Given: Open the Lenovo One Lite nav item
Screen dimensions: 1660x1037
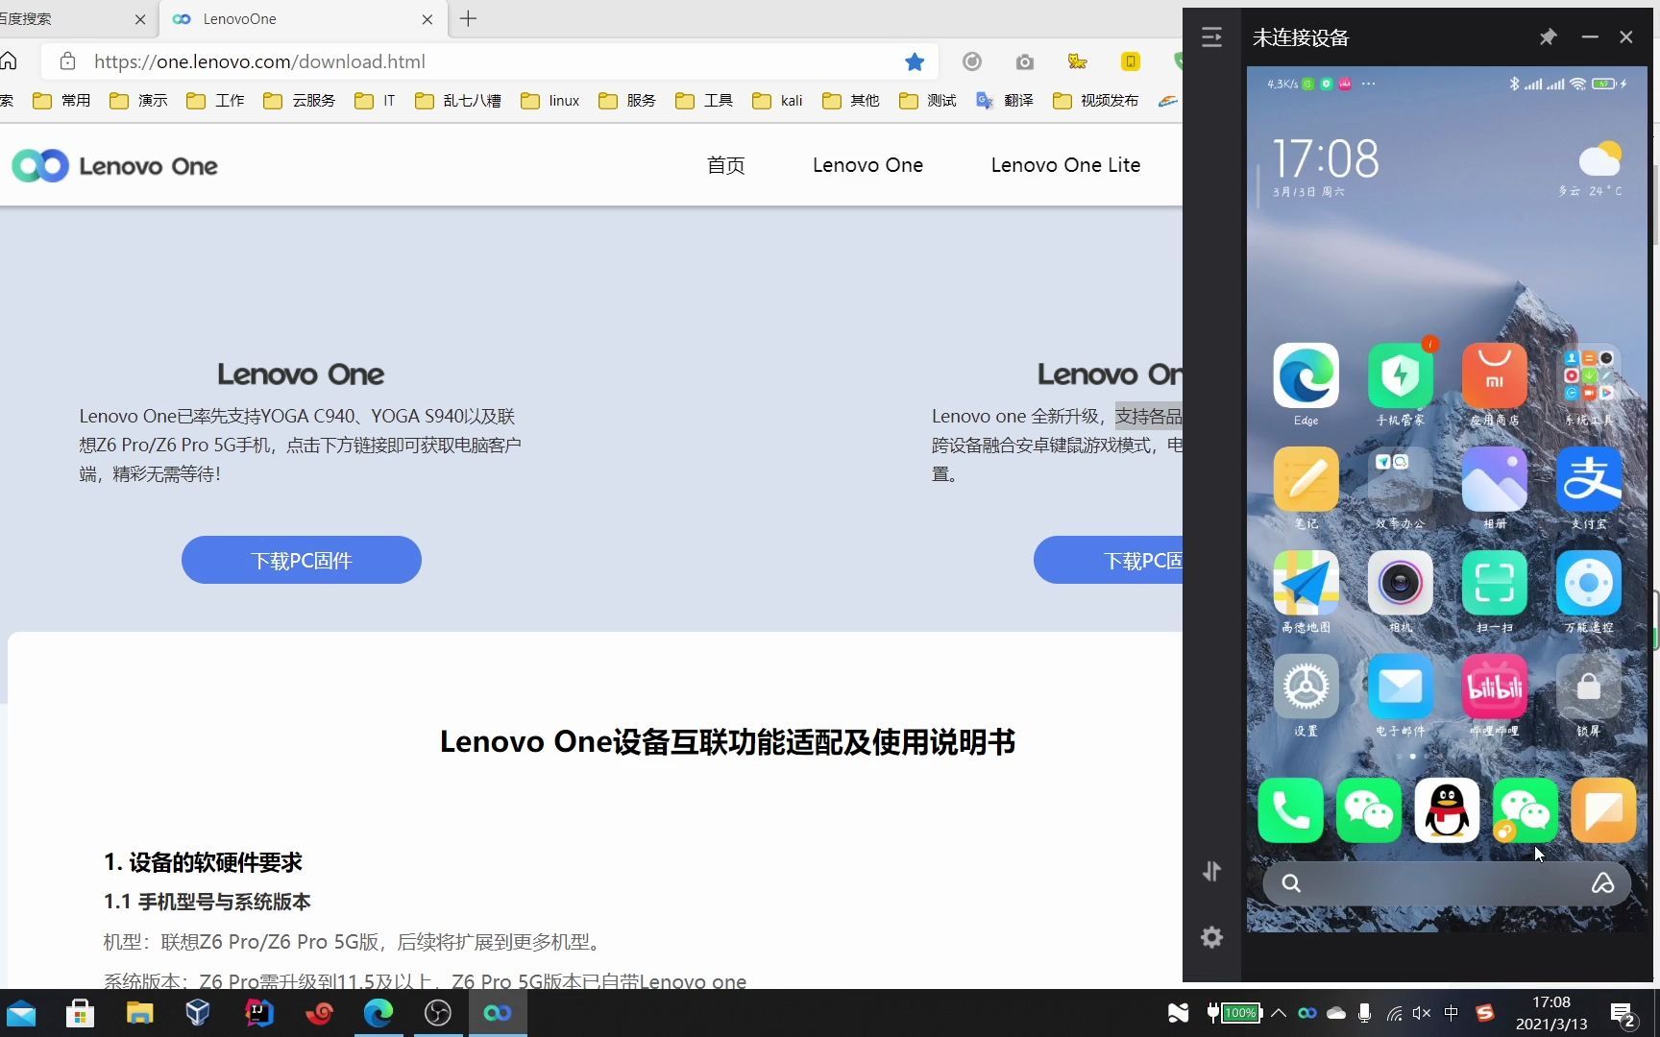Looking at the screenshot, I should 1065,165.
